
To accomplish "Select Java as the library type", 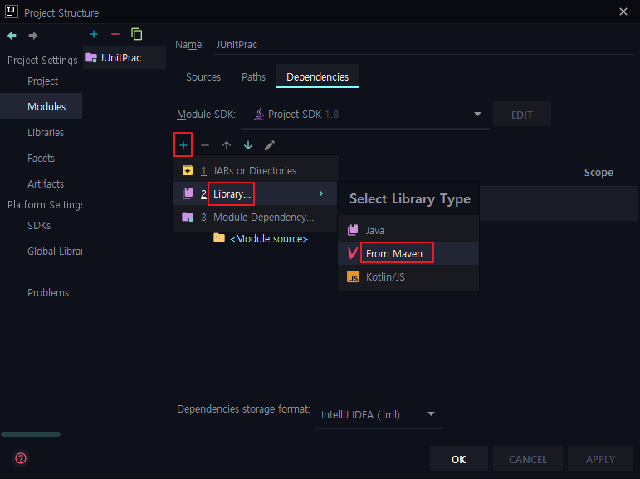I will pyautogui.click(x=408, y=230).
